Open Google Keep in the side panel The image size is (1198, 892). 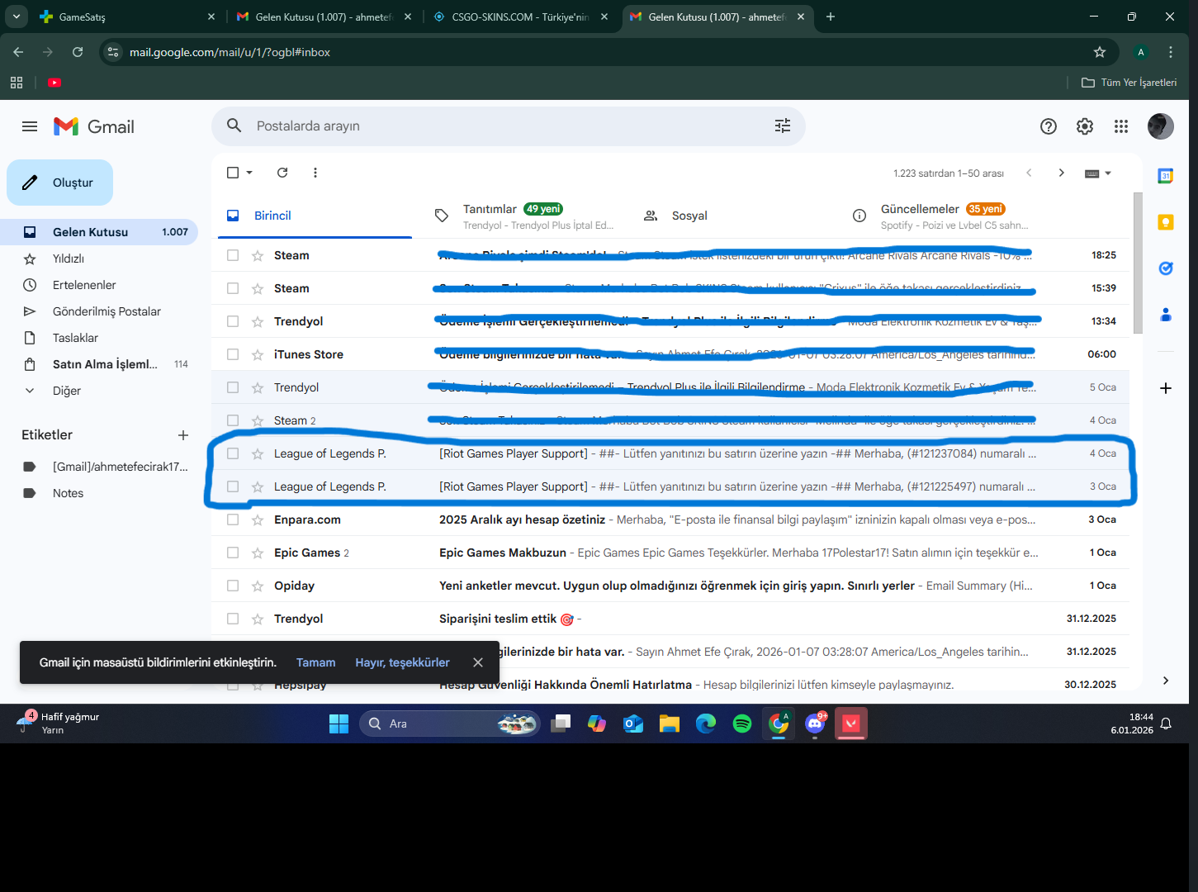click(x=1166, y=222)
